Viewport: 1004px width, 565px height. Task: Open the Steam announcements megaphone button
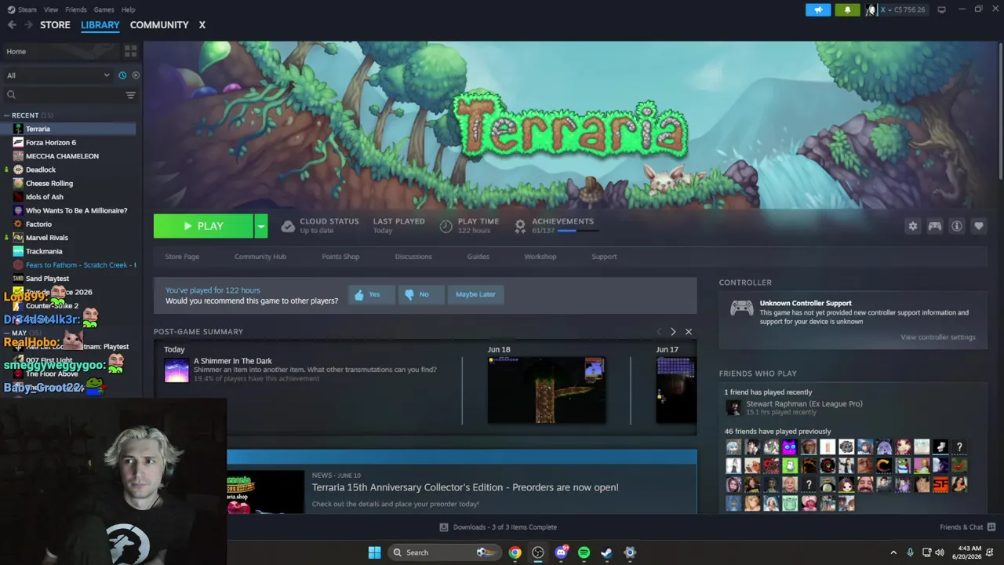[x=818, y=9]
